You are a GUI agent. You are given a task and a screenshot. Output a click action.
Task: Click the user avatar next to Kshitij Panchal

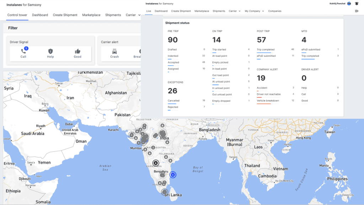(x=349, y=4)
